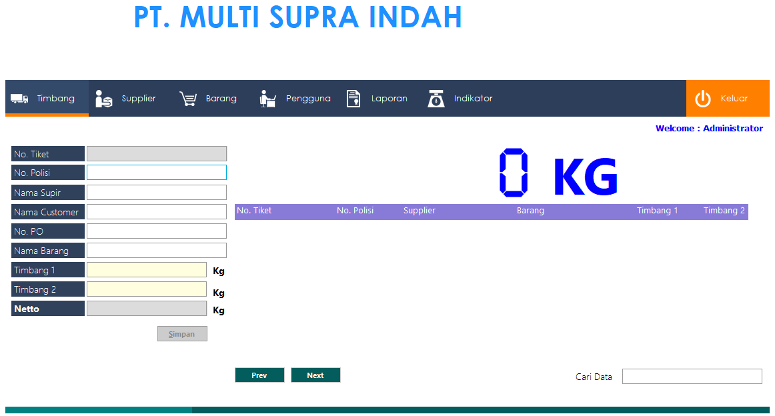Screen dimensions: 775x416
Task: Select the Nama Supir text field
Action: (157, 192)
